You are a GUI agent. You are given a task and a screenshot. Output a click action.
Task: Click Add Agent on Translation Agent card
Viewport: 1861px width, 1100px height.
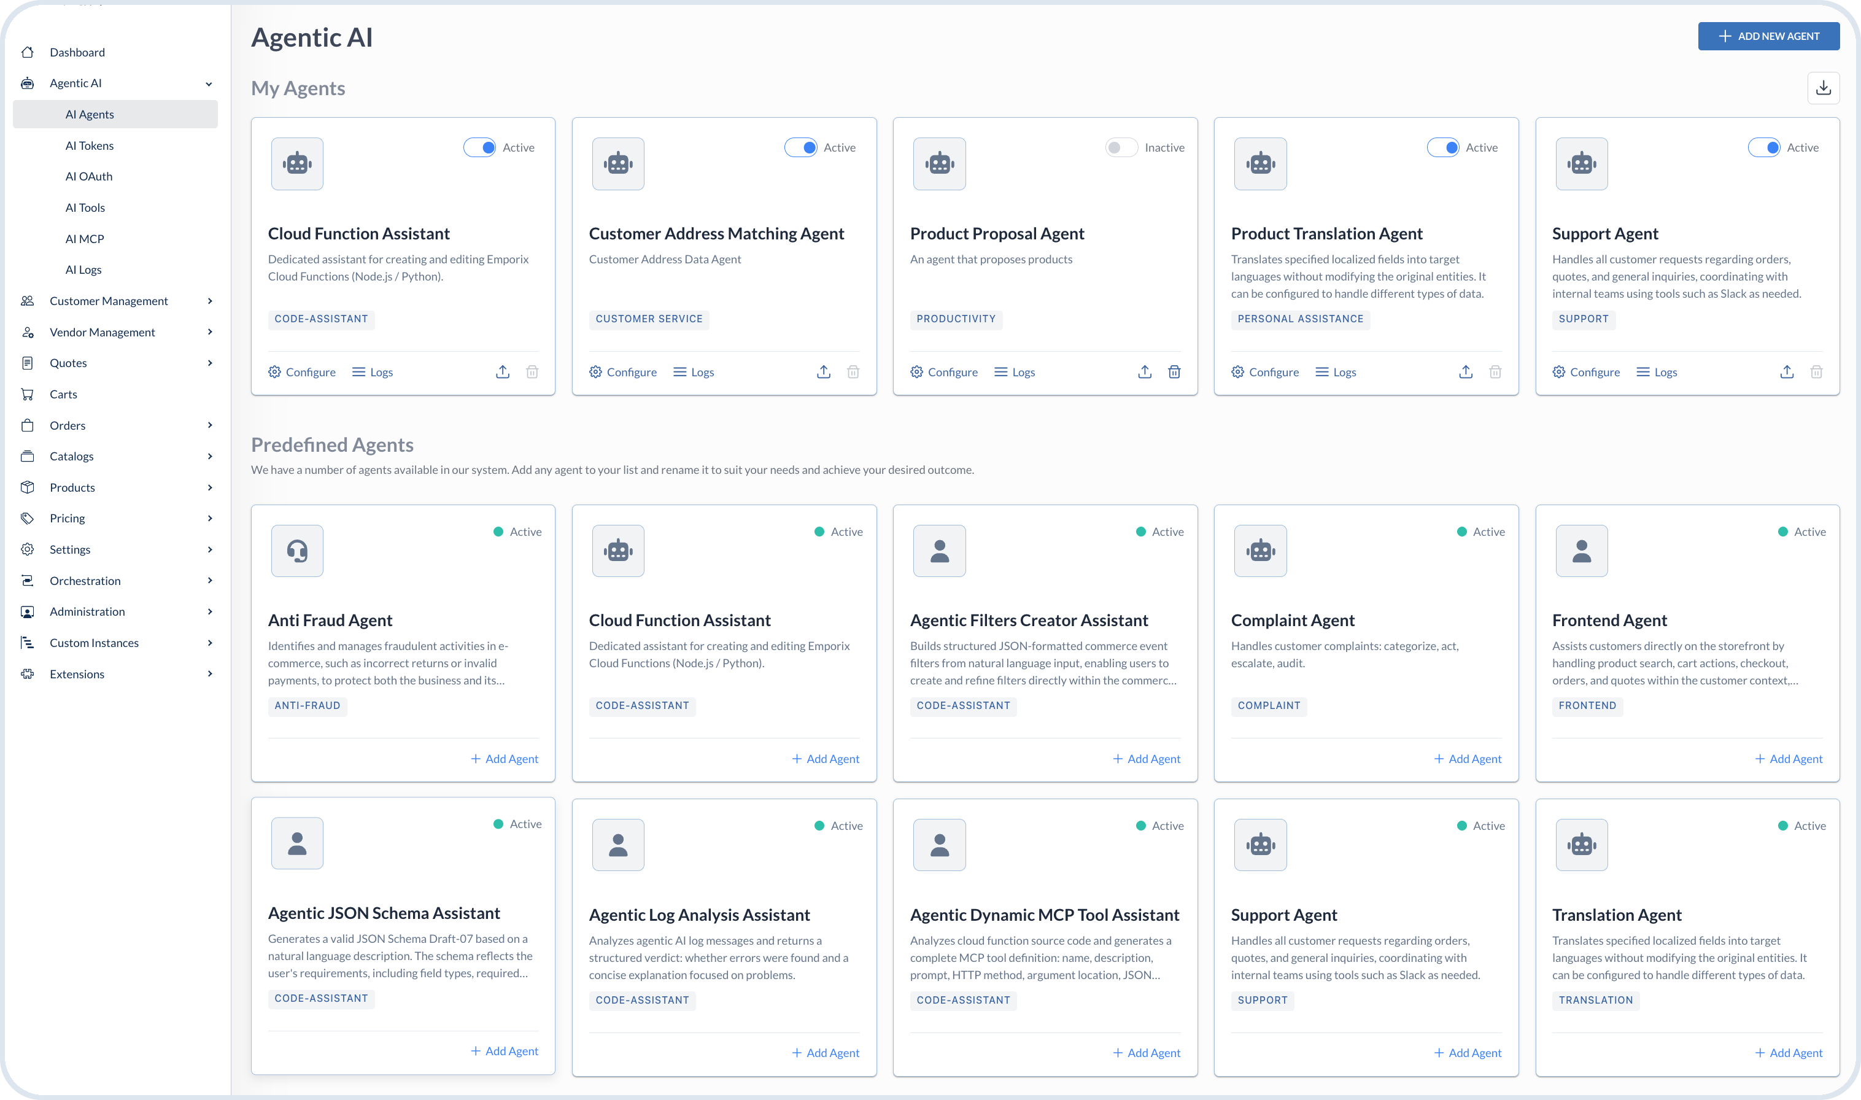1789,1053
